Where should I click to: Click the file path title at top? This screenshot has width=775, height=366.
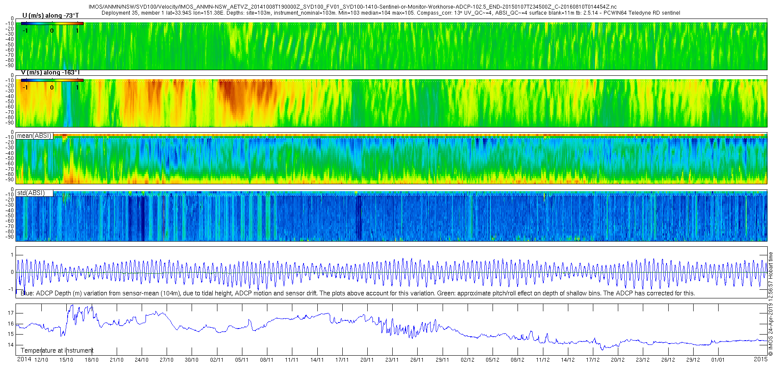tap(353, 7)
